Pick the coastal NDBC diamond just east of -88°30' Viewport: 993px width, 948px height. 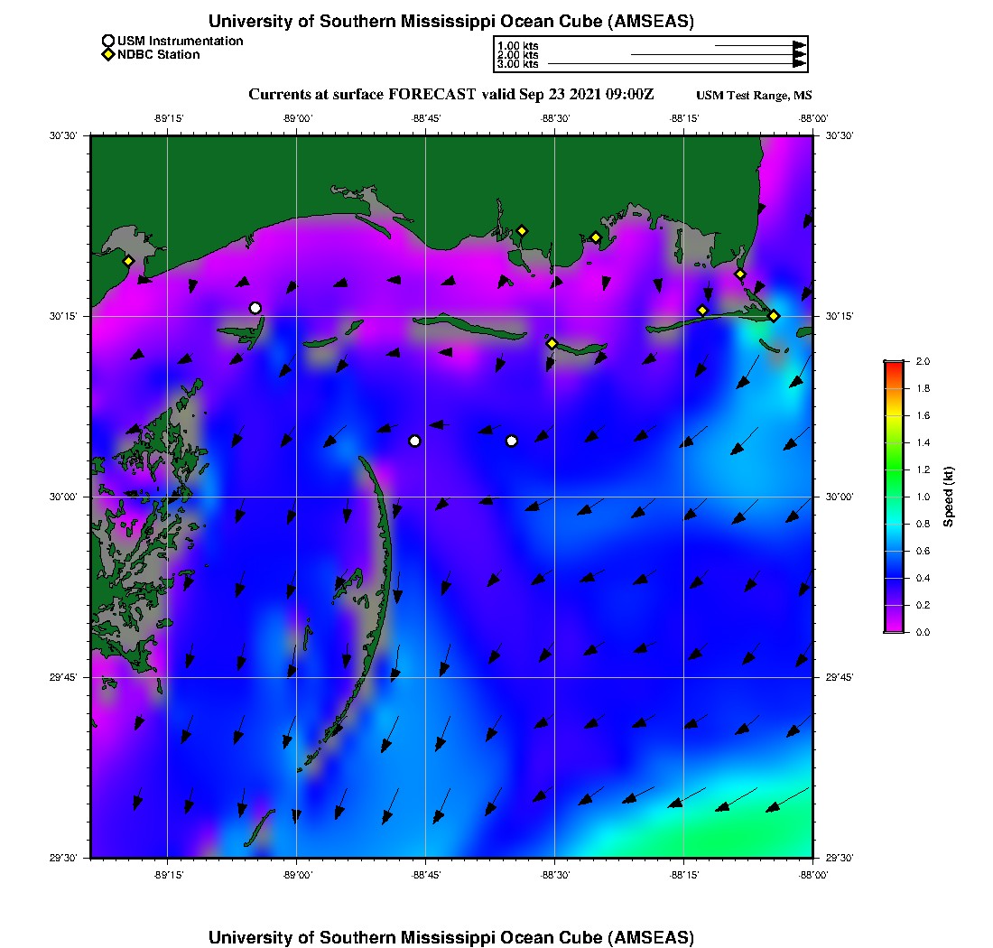point(596,238)
